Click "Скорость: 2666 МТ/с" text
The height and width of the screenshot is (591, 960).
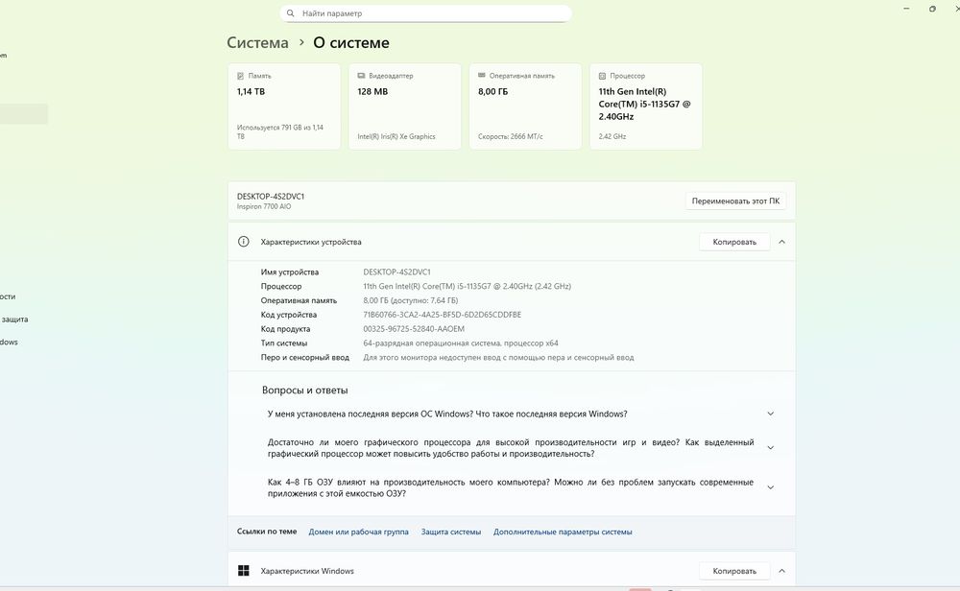510,136
